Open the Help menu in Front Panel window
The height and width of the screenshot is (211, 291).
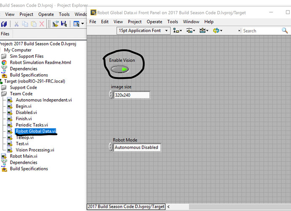pos(209,22)
